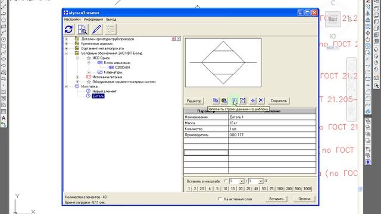
Task: Expand Детали и арматура трубопроводов node
Action: (66, 39)
